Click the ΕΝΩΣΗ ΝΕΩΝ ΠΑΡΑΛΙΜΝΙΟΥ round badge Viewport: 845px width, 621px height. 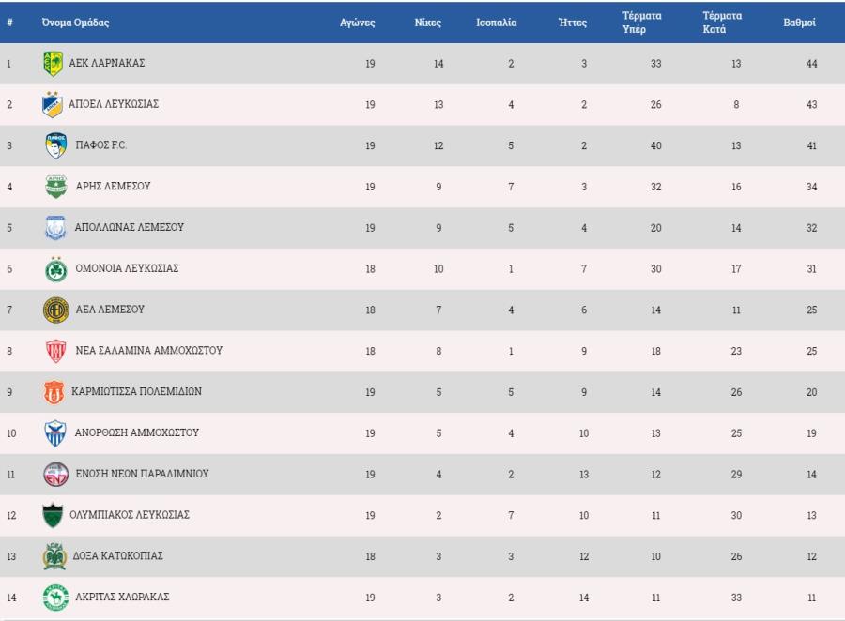click(x=56, y=474)
